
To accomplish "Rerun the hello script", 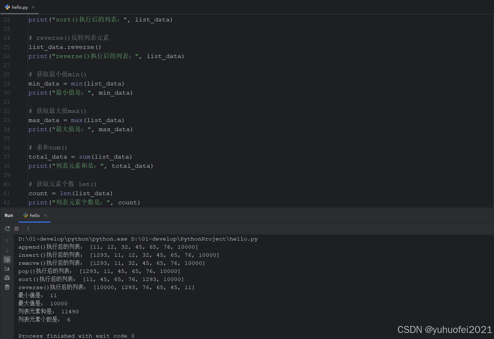I will tap(7, 229).
